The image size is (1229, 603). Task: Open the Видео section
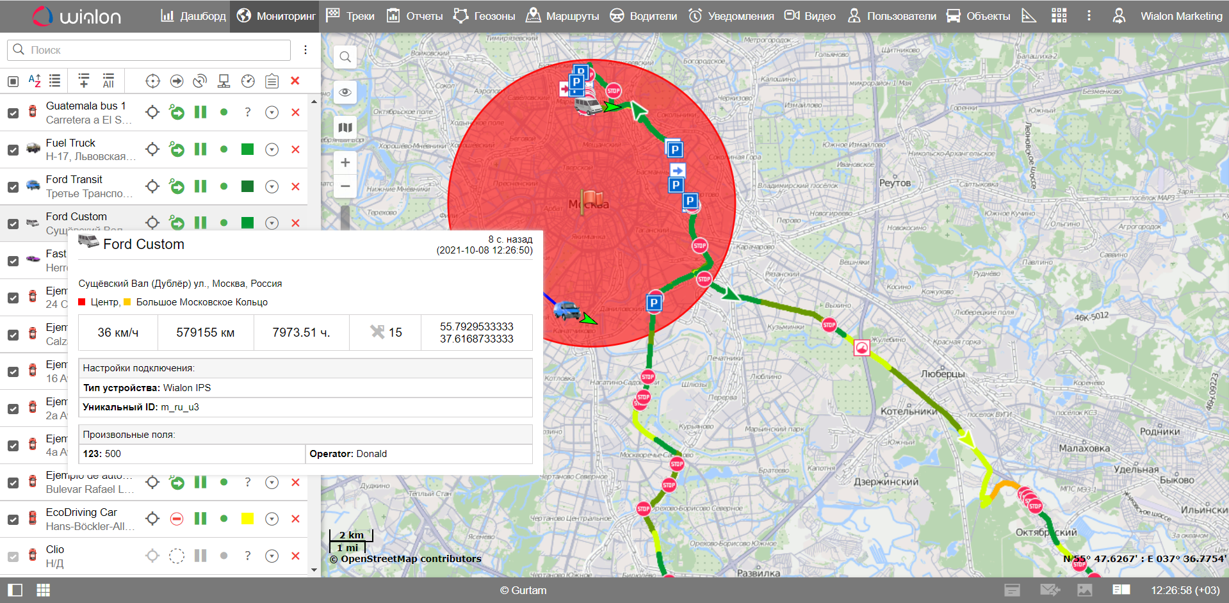[x=810, y=16]
